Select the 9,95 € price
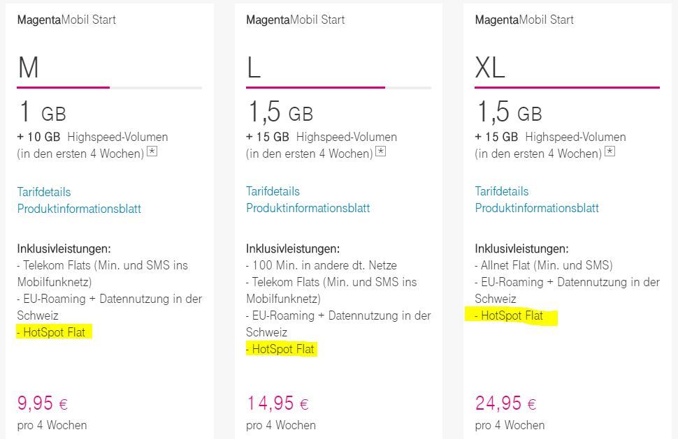 [43, 403]
